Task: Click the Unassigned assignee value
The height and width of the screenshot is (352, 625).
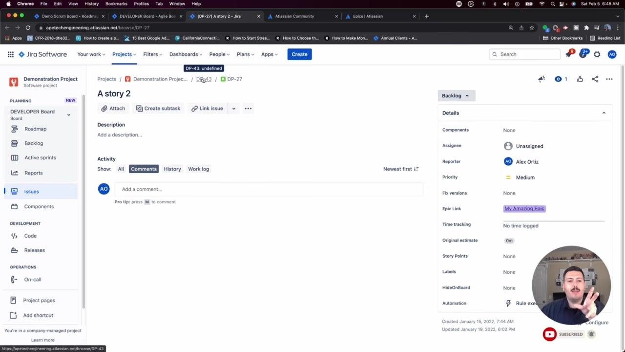Action: tap(529, 146)
